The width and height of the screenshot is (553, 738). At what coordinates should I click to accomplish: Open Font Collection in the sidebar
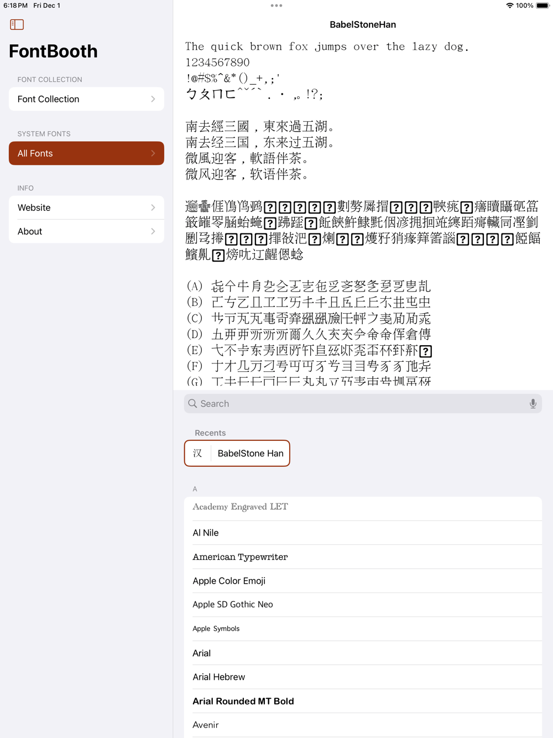tap(86, 99)
